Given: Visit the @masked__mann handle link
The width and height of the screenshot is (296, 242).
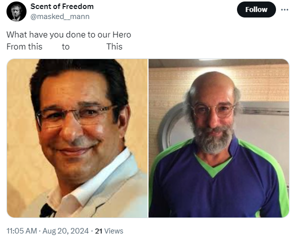Looking at the screenshot, I should pos(60,16).
